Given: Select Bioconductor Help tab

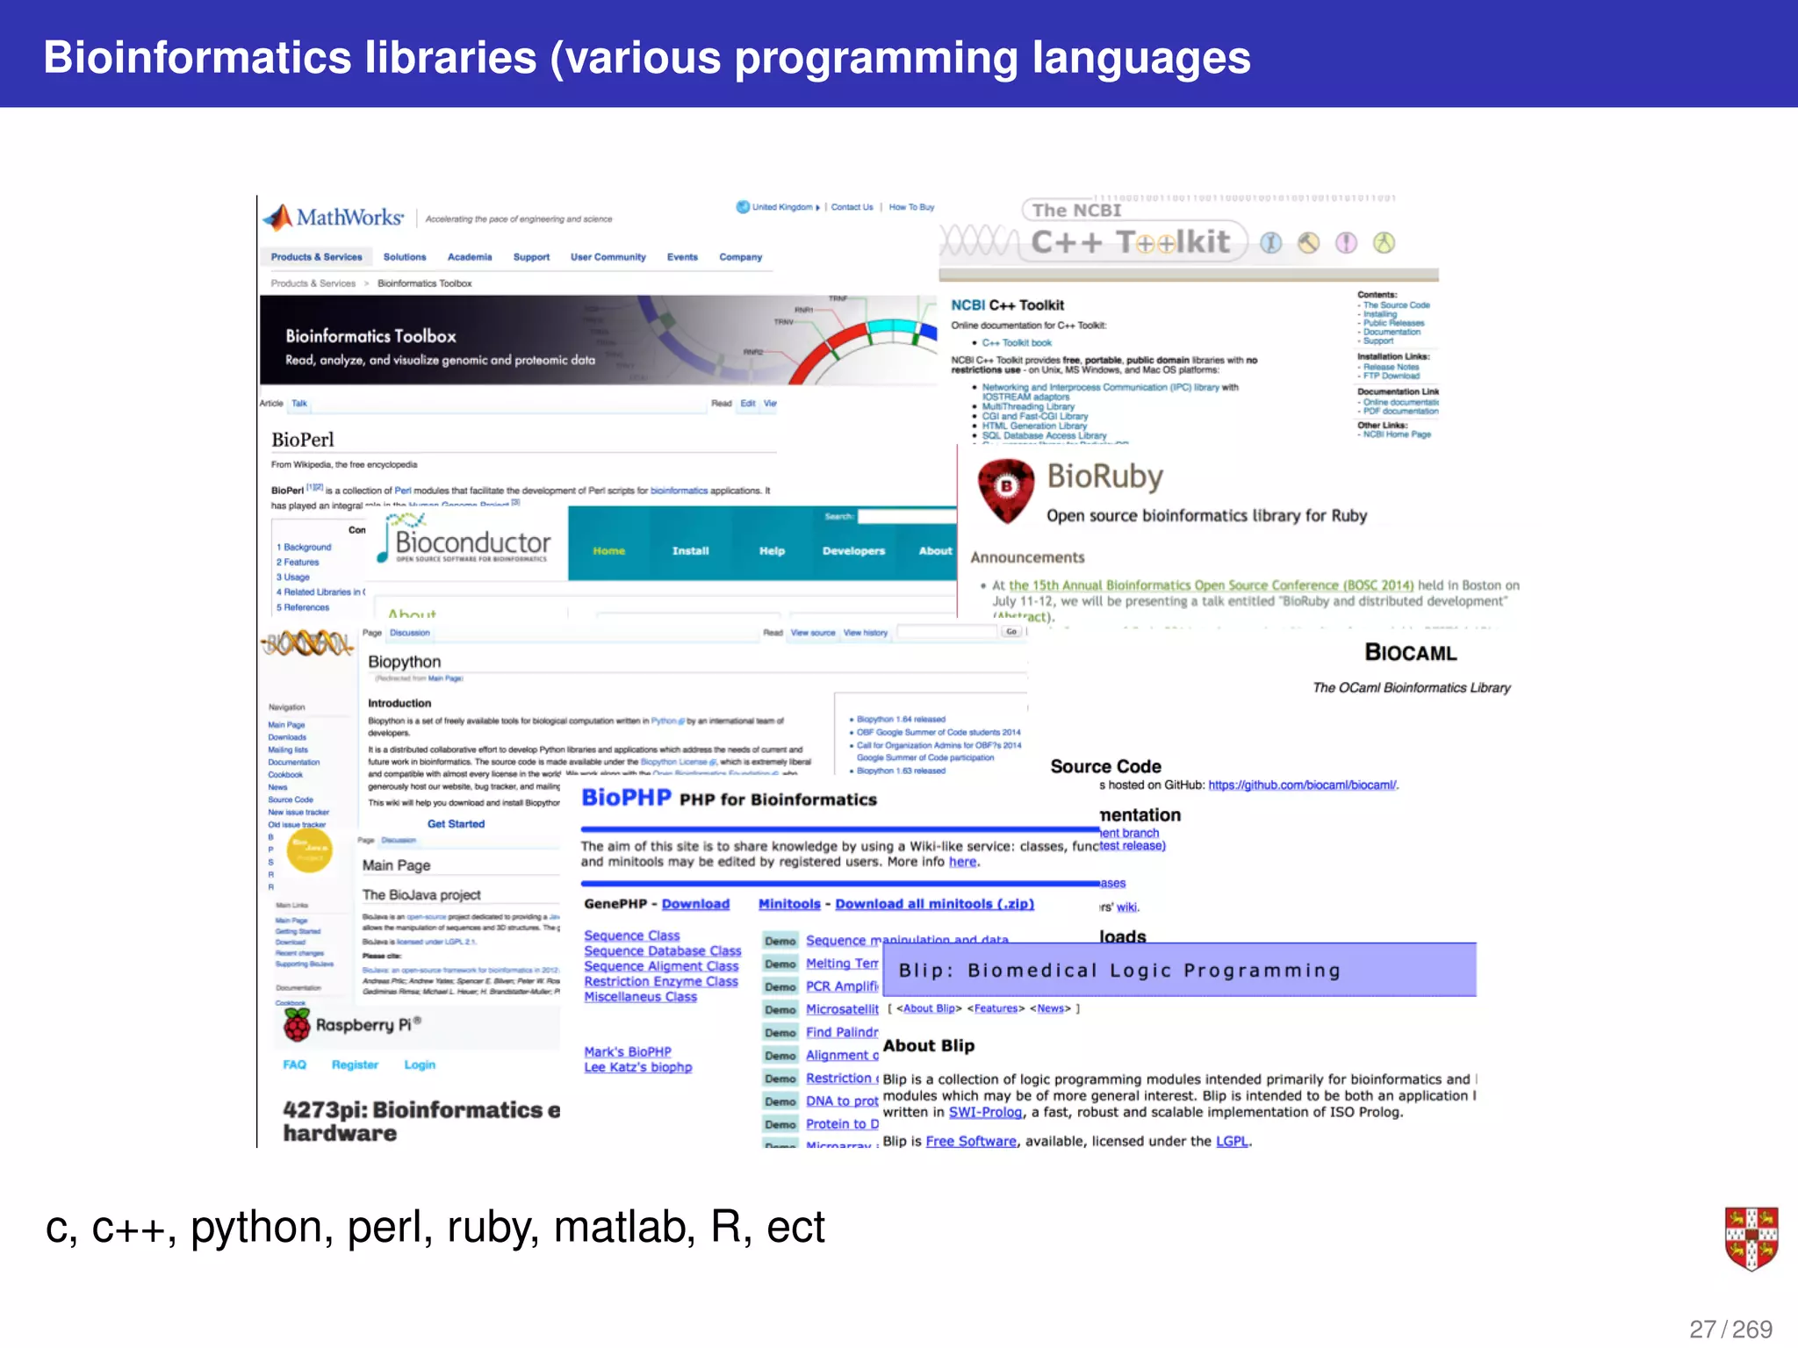Looking at the screenshot, I should (x=772, y=551).
